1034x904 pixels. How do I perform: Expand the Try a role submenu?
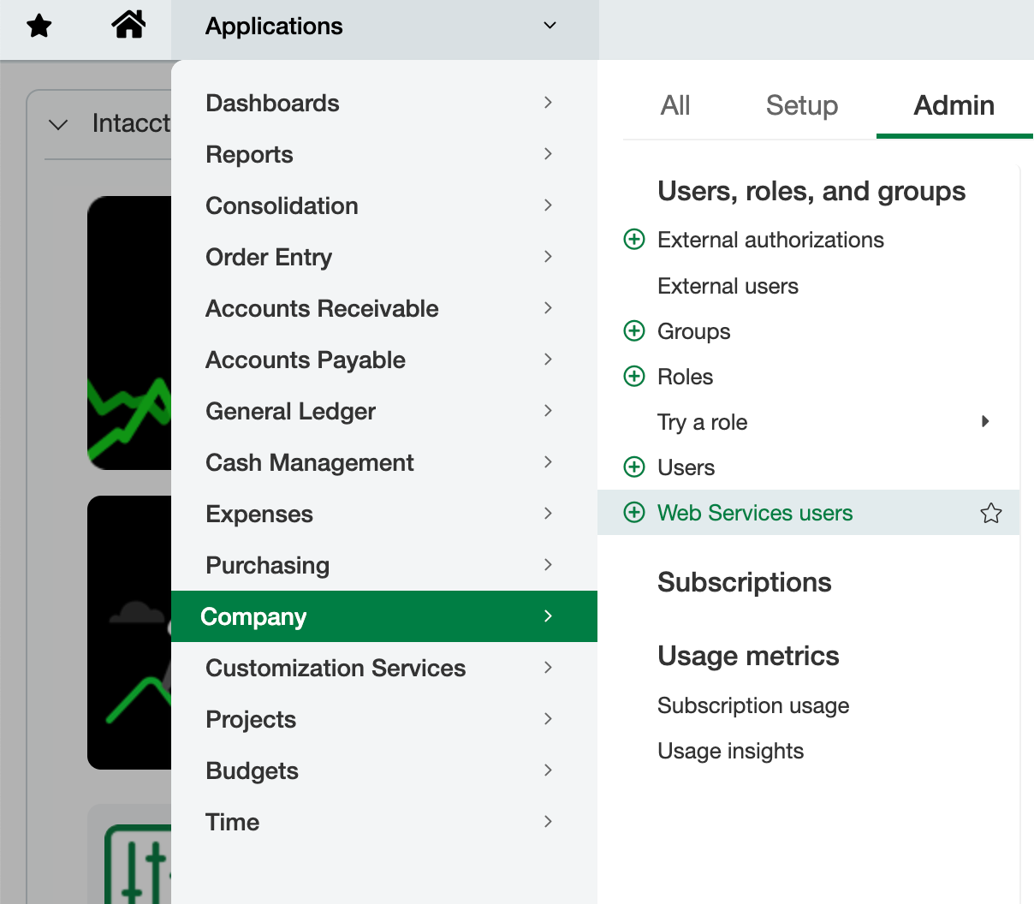[x=984, y=421]
